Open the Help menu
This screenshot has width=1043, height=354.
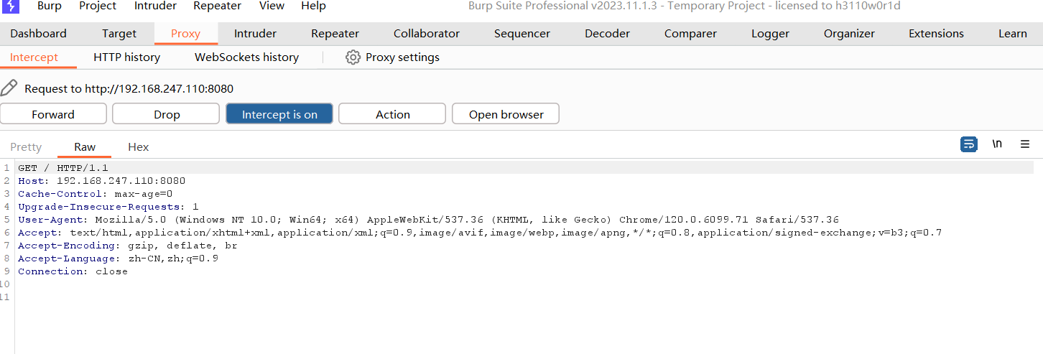click(x=313, y=6)
